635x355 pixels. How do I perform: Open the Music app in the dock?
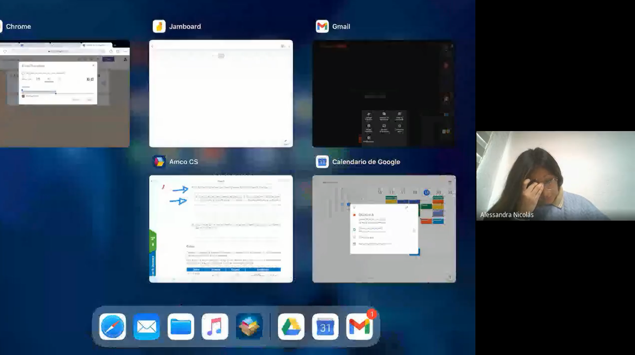215,327
